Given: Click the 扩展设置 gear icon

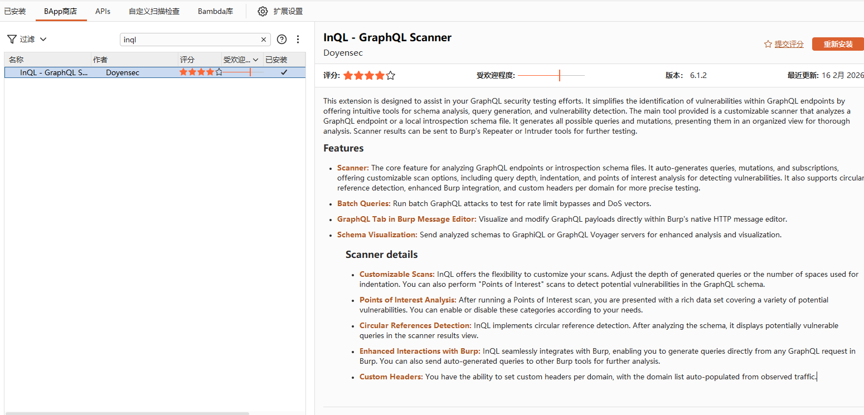Looking at the screenshot, I should coord(263,11).
